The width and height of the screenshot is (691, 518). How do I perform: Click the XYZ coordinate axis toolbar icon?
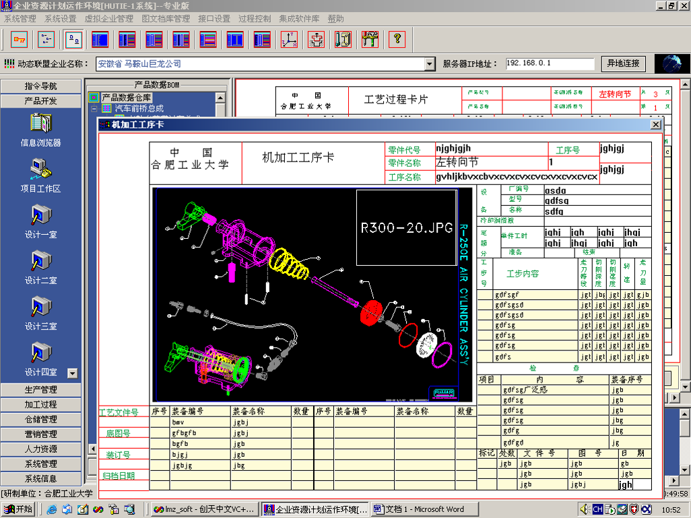click(x=289, y=40)
